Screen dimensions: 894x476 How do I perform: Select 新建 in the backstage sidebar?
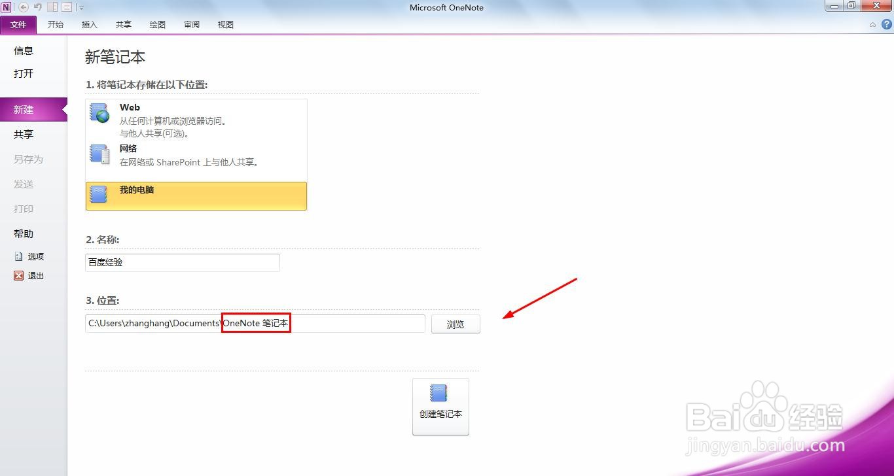point(33,109)
